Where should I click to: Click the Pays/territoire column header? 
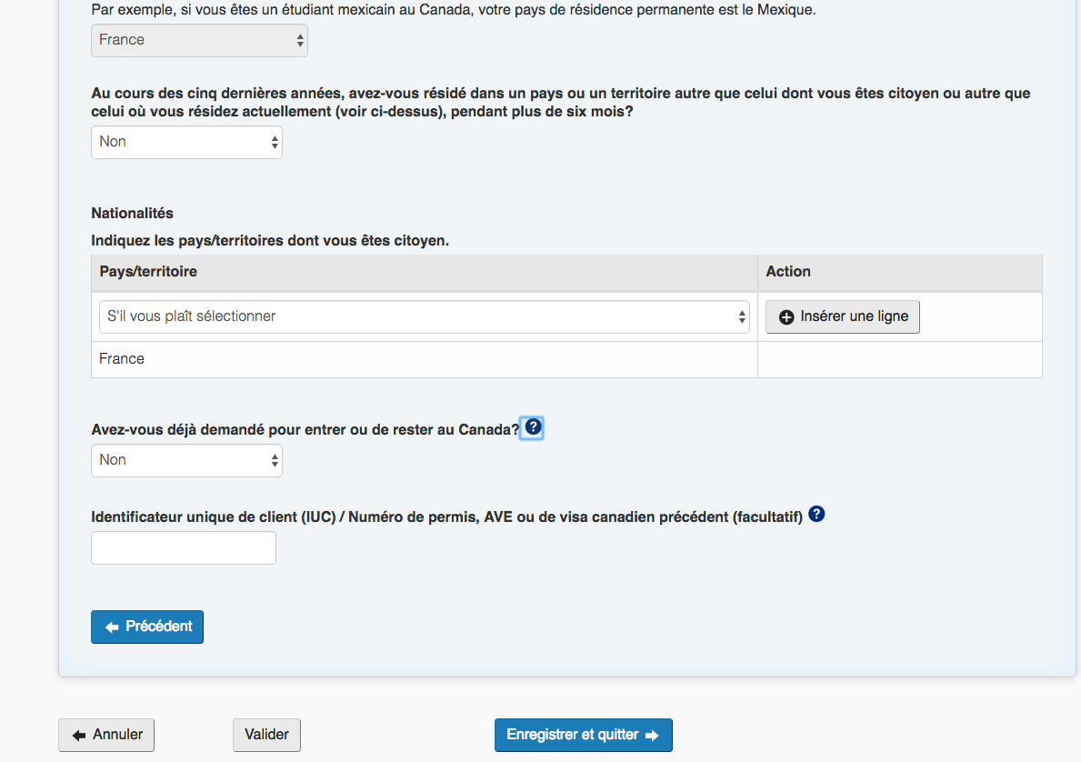tap(148, 272)
